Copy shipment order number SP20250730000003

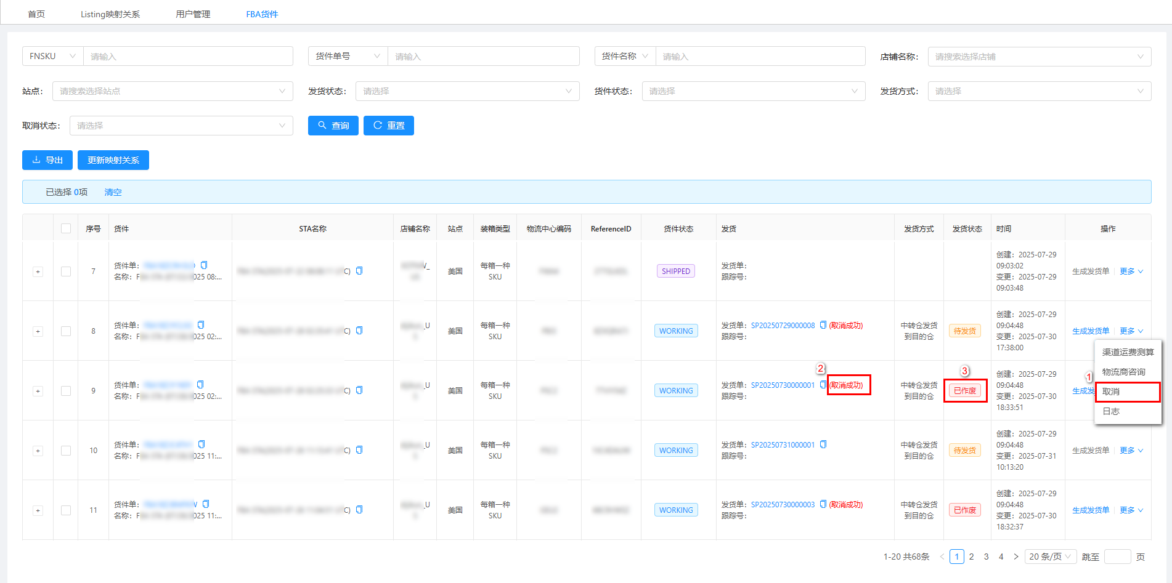click(823, 504)
